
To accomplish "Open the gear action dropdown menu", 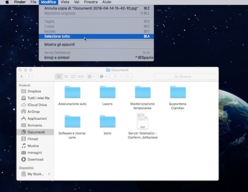I will (103, 77).
